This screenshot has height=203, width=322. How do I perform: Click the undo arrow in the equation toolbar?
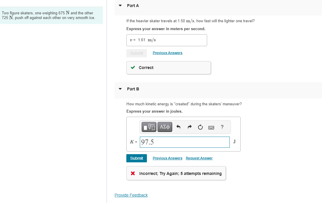point(179,127)
